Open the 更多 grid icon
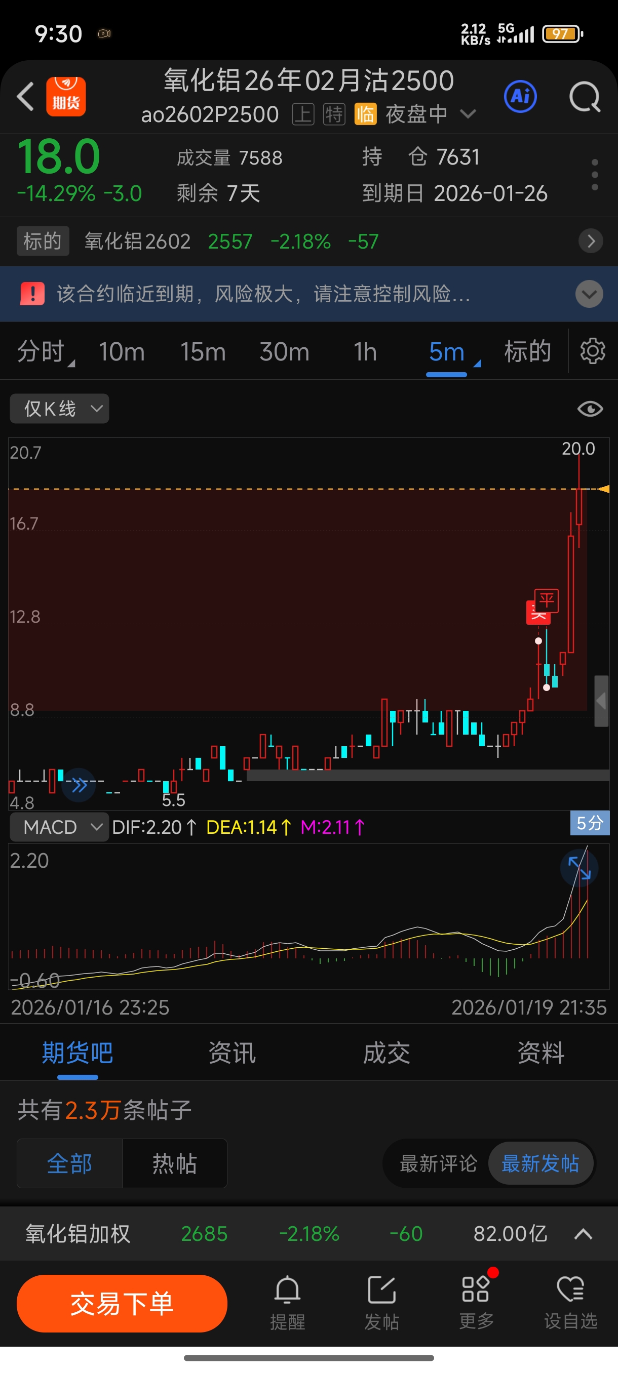618x1373 pixels. click(x=476, y=1303)
